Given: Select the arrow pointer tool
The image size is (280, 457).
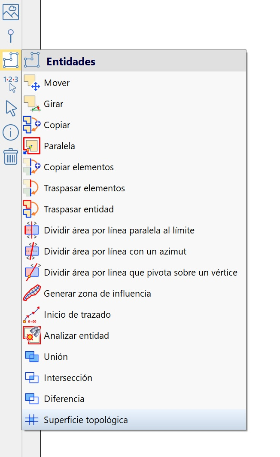Looking at the screenshot, I should point(11,108).
